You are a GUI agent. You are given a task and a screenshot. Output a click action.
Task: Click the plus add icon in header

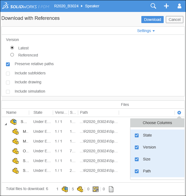(x=166, y=6)
